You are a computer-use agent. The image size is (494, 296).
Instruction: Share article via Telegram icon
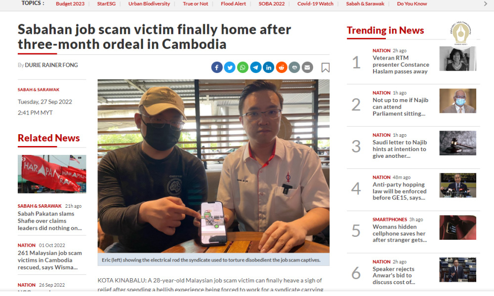[x=255, y=67]
